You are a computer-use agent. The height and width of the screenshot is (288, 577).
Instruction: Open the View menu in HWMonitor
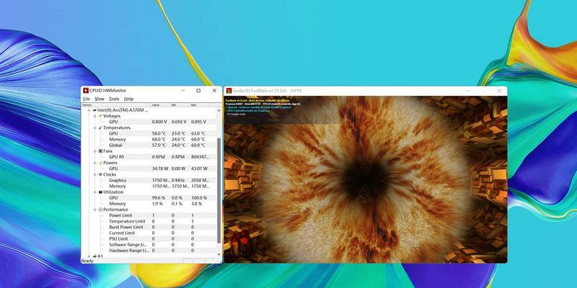100,99
